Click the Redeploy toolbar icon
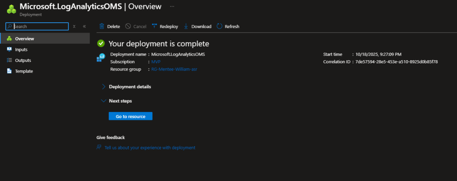The height and width of the screenshot is (181, 457). (x=155, y=26)
